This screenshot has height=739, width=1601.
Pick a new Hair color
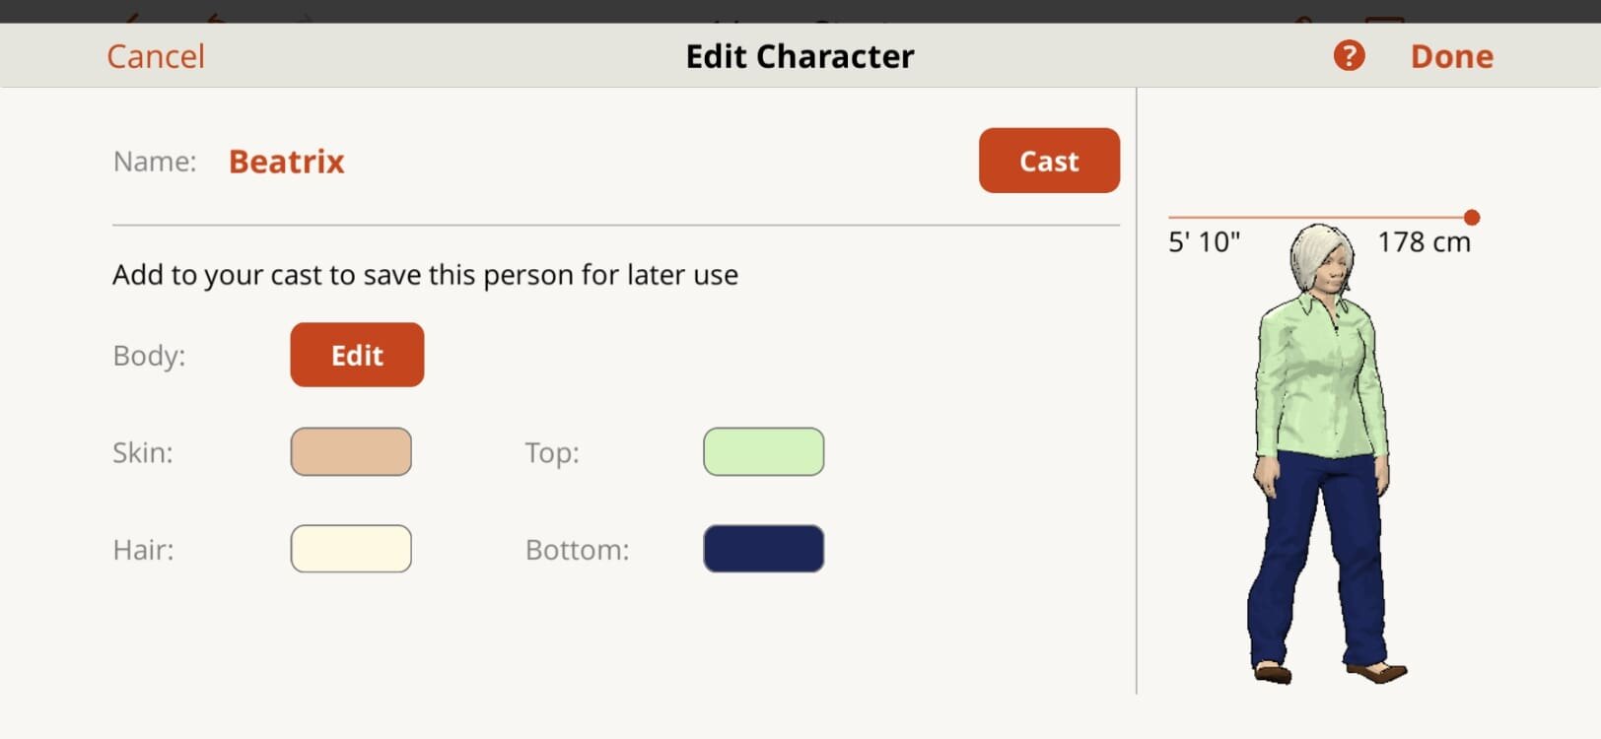pos(351,549)
